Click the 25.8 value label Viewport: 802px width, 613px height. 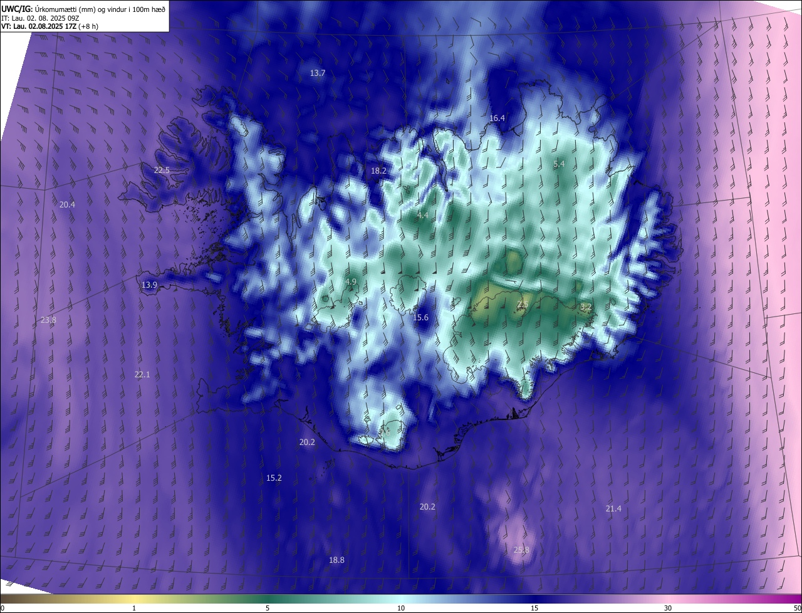[x=521, y=550]
